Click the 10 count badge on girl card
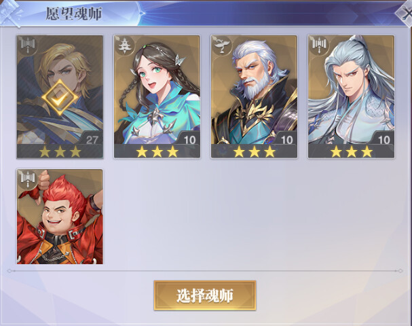This screenshot has width=412, height=326. [x=189, y=140]
